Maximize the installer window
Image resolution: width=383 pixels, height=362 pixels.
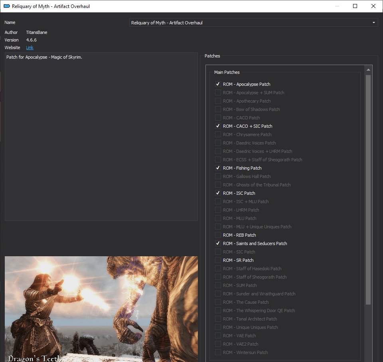(355, 6)
